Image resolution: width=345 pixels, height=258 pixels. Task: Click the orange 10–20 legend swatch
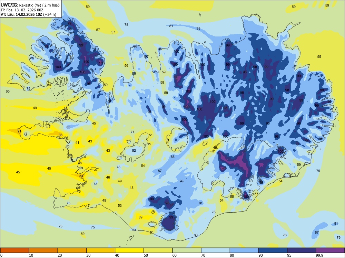click(43, 250)
